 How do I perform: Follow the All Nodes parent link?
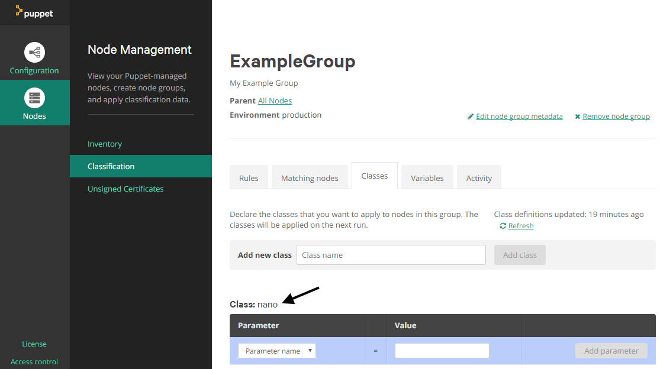tap(275, 101)
